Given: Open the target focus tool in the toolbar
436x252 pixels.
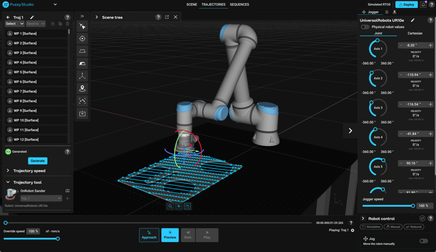Looking at the screenshot, I should point(82,38).
